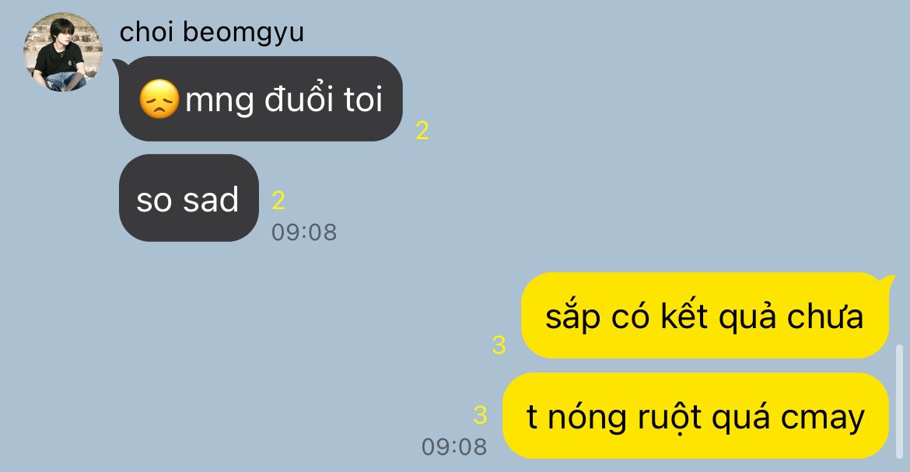Select the 'sắp có kết quả chưa' bubble
910x472 pixels.
coord(705,315)
